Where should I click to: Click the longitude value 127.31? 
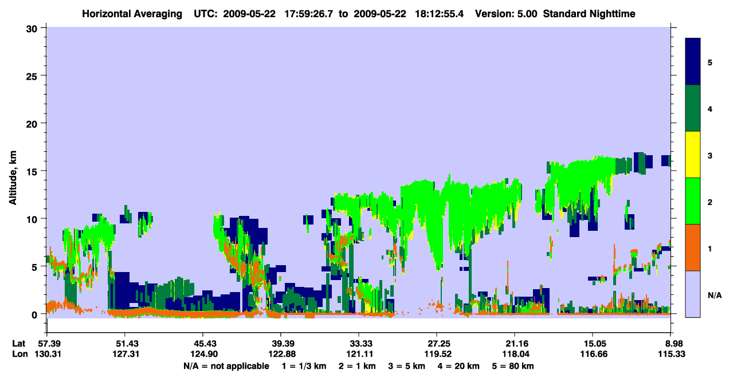tap(125, 354)
